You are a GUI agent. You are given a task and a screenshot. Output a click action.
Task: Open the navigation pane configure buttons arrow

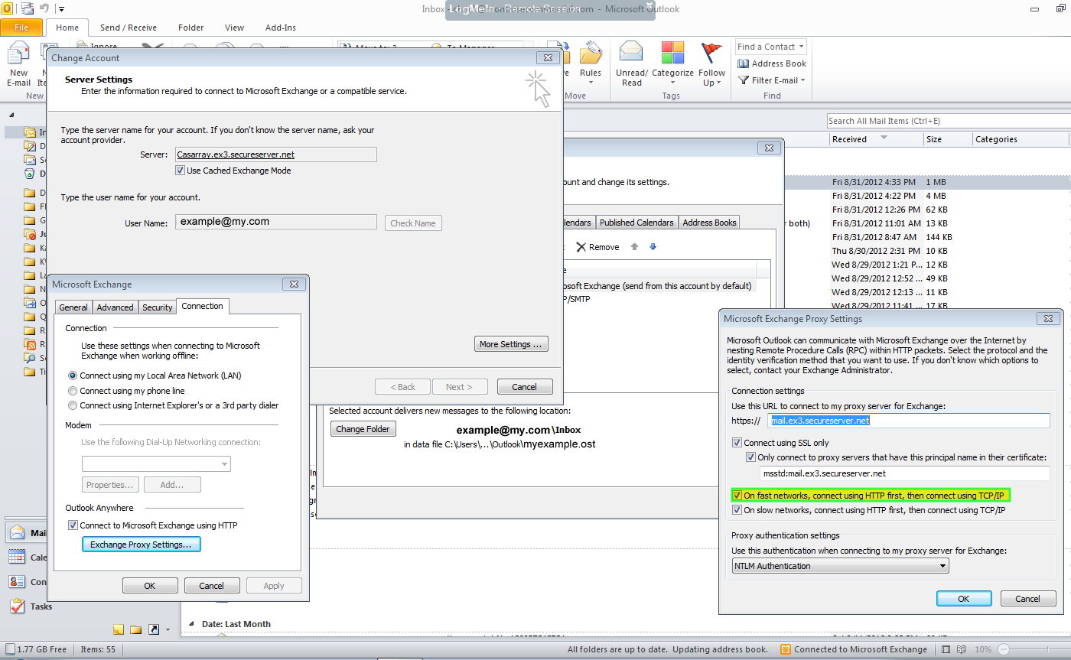[x=168, y=630]
